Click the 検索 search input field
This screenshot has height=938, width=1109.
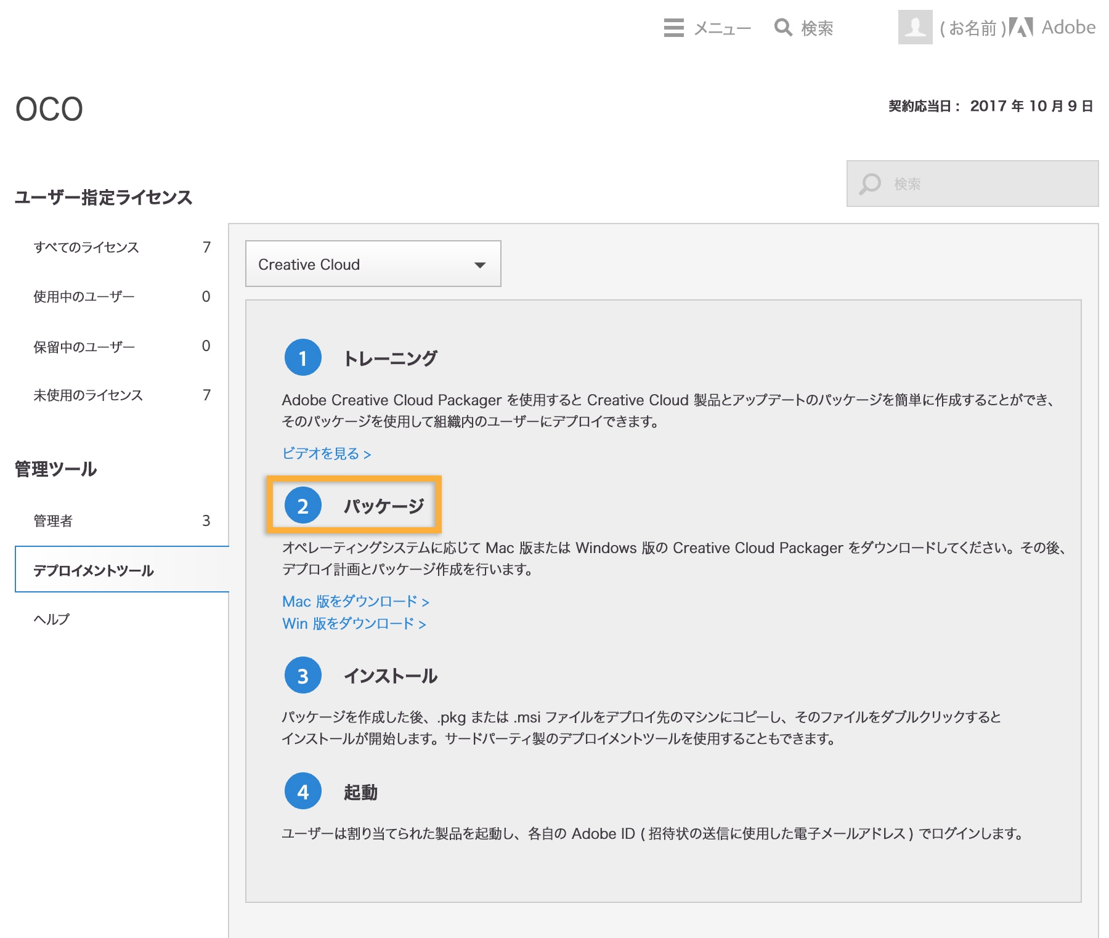click(x=973, y=184)
